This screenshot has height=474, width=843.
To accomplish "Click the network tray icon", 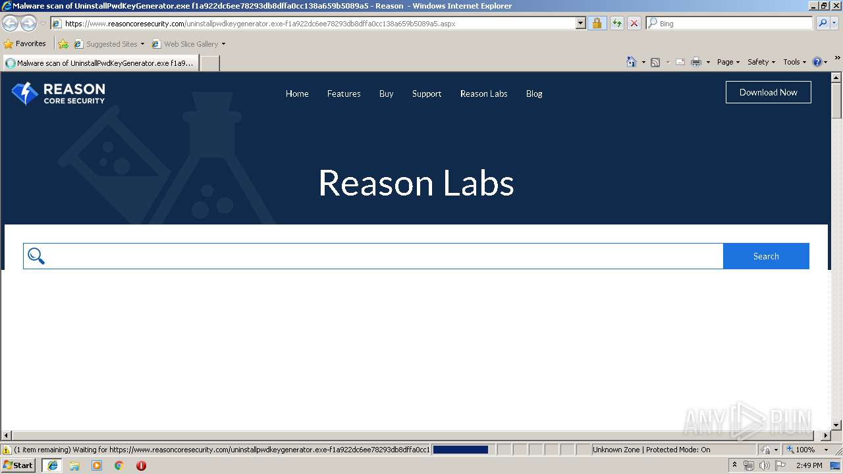I will click(x=749, y=465).
